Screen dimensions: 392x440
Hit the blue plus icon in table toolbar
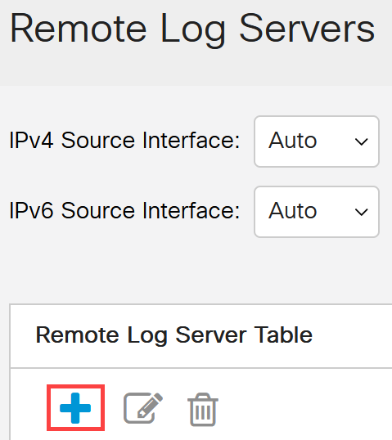point(75,408)
